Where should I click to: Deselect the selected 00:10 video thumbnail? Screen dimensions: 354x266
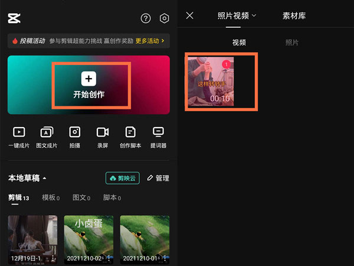[225, 63]
